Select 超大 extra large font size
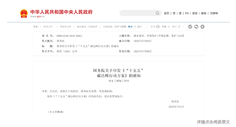Image resolution: width=236 pixels, height=127 pixels. point(139,27)
